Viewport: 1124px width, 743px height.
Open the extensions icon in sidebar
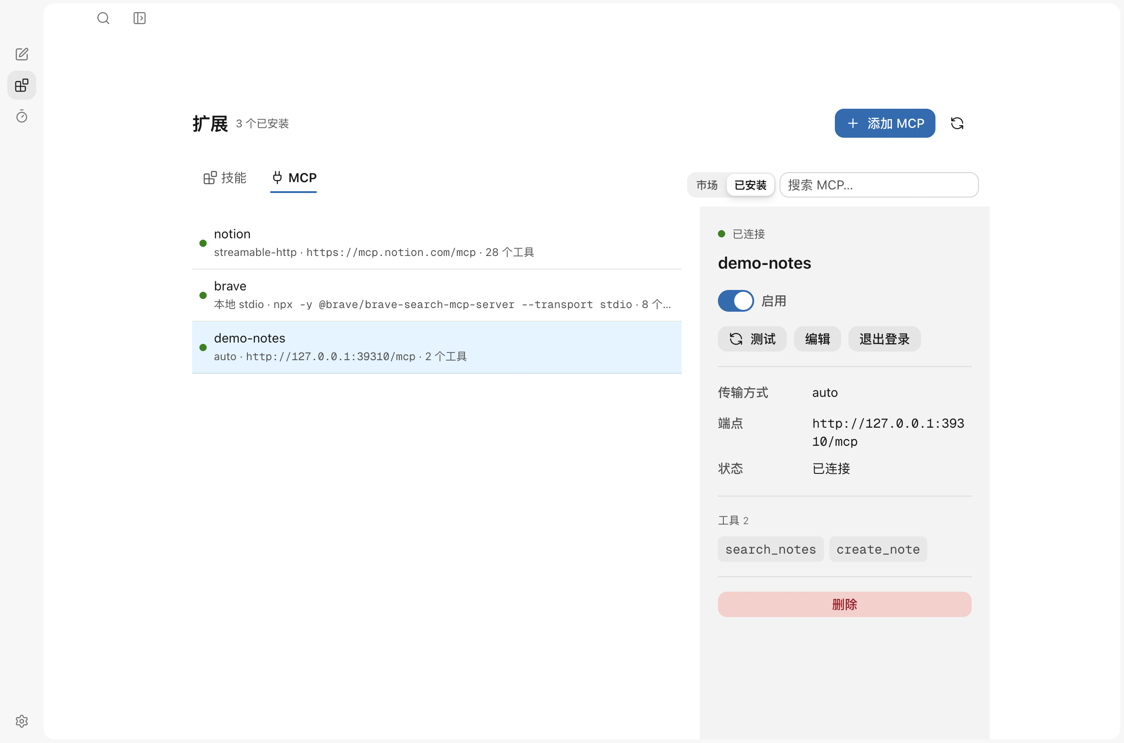[x=22, y=85]
